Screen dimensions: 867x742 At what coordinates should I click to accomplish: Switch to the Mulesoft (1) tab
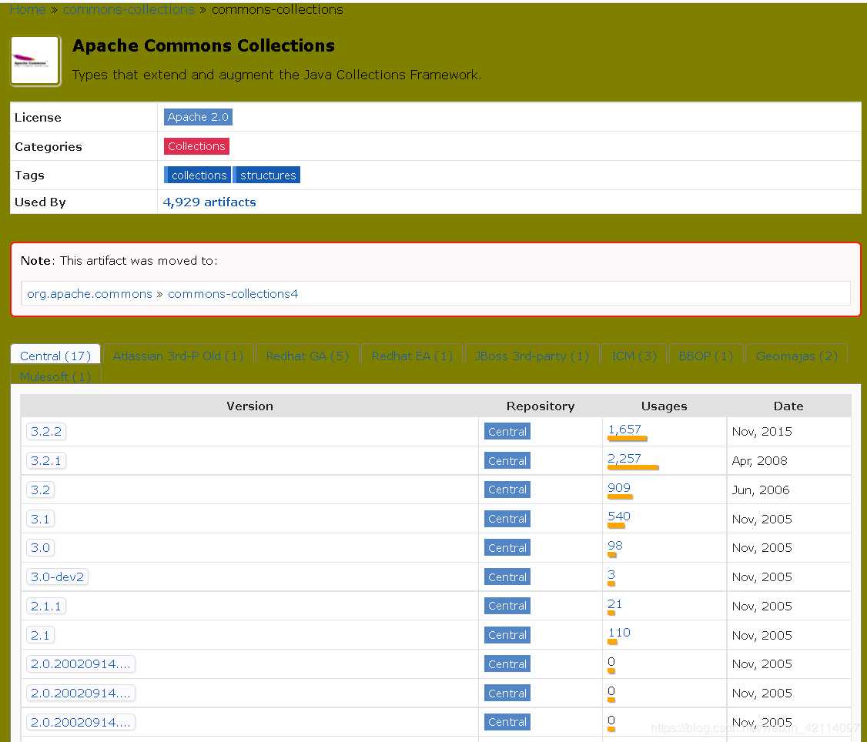pos(55,376)
